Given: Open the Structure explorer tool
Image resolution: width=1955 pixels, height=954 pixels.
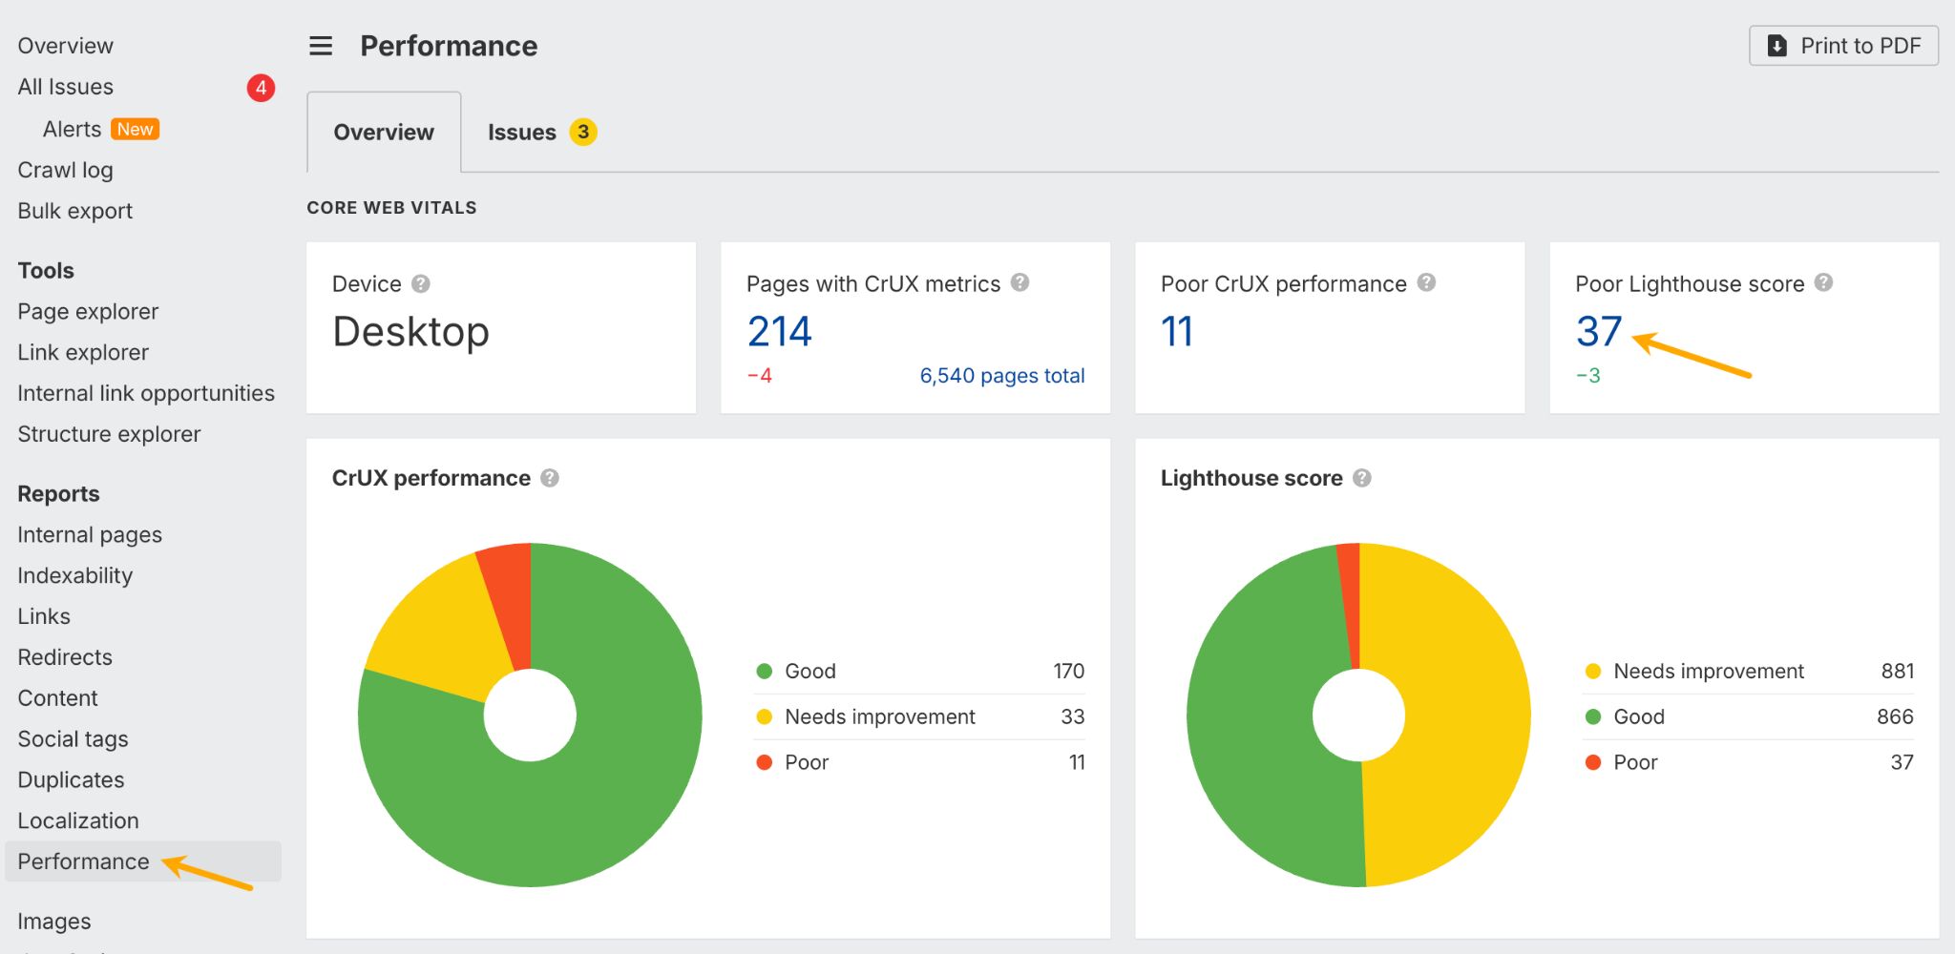Looking at the screenshot, I should tap(108, 433).
